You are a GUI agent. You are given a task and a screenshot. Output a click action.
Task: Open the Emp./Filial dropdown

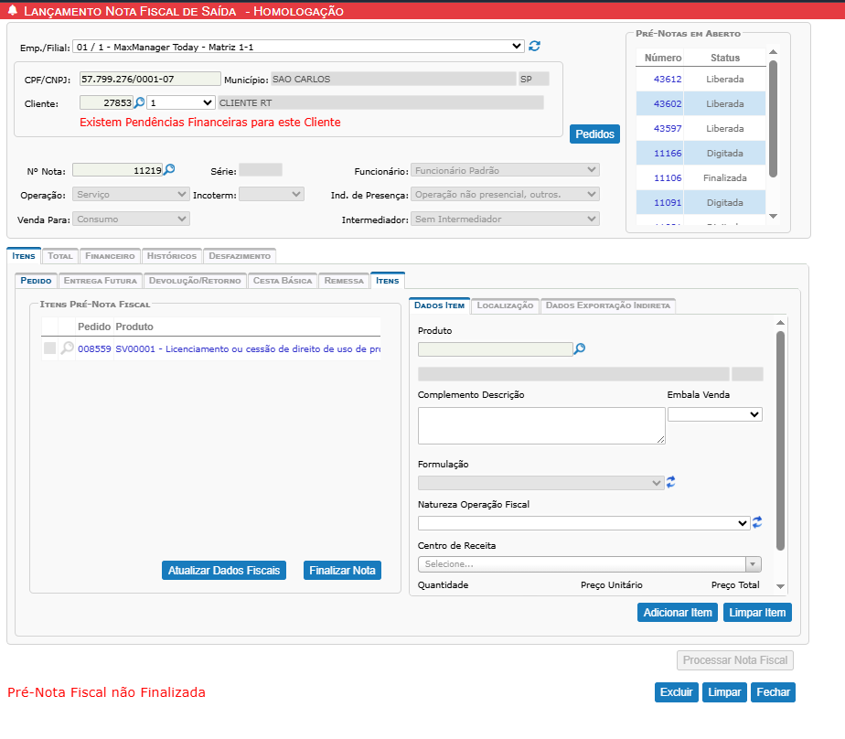300,46
